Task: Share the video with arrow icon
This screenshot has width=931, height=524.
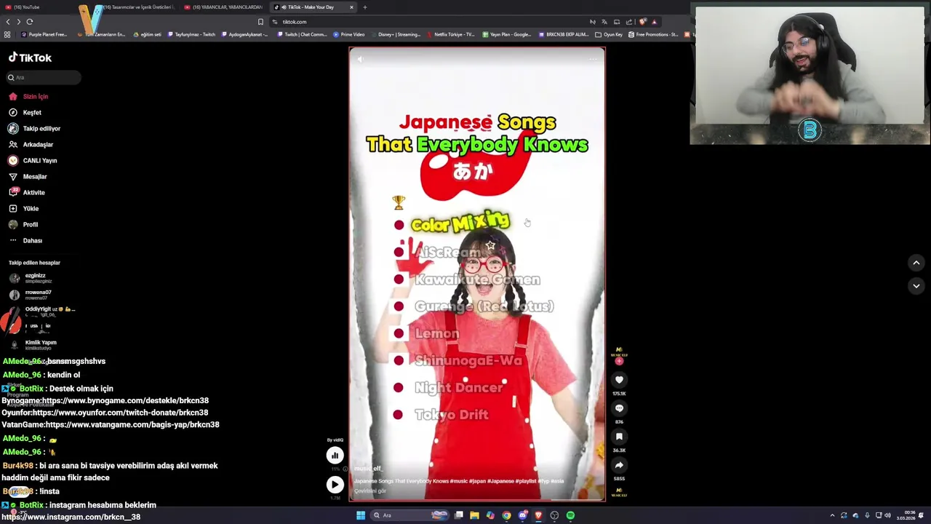Action: (619, 464)
